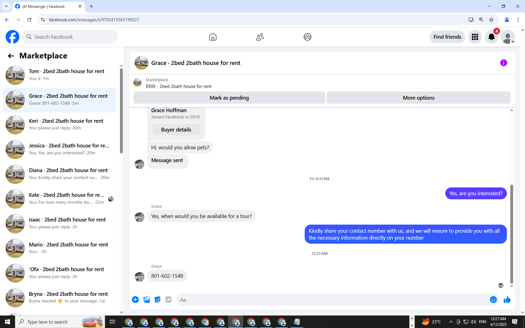
Task: Click the Windows taskbar search box
Action: [x=60, y=322]
